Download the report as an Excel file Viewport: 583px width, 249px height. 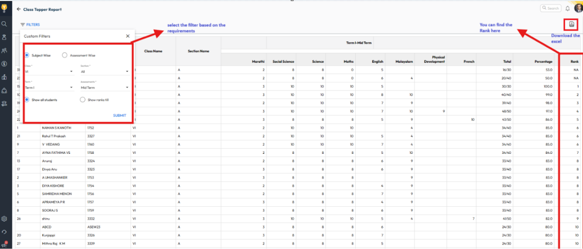pyautogui.click(x=570, y=24)
